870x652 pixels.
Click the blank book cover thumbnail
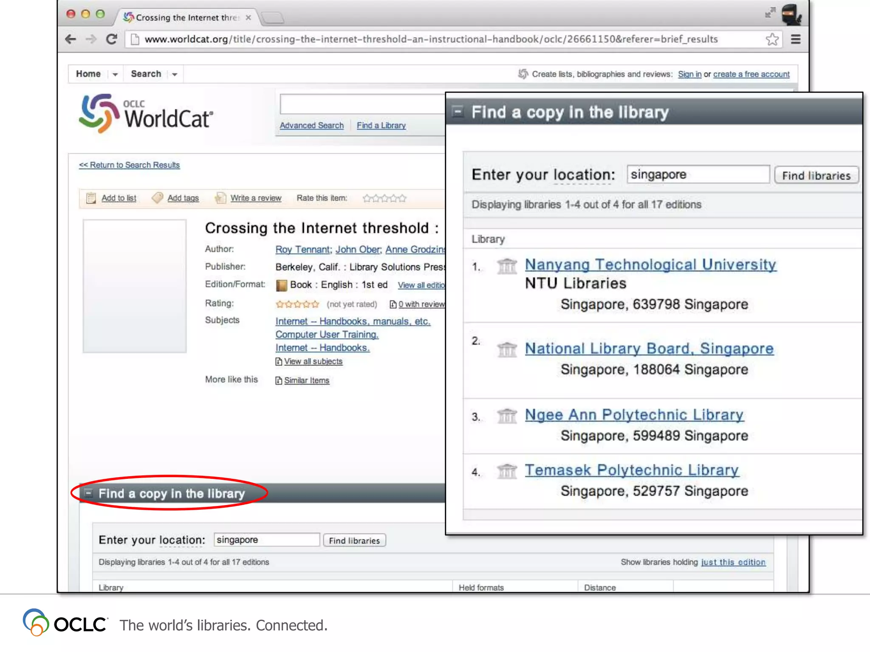pos(135,286)
